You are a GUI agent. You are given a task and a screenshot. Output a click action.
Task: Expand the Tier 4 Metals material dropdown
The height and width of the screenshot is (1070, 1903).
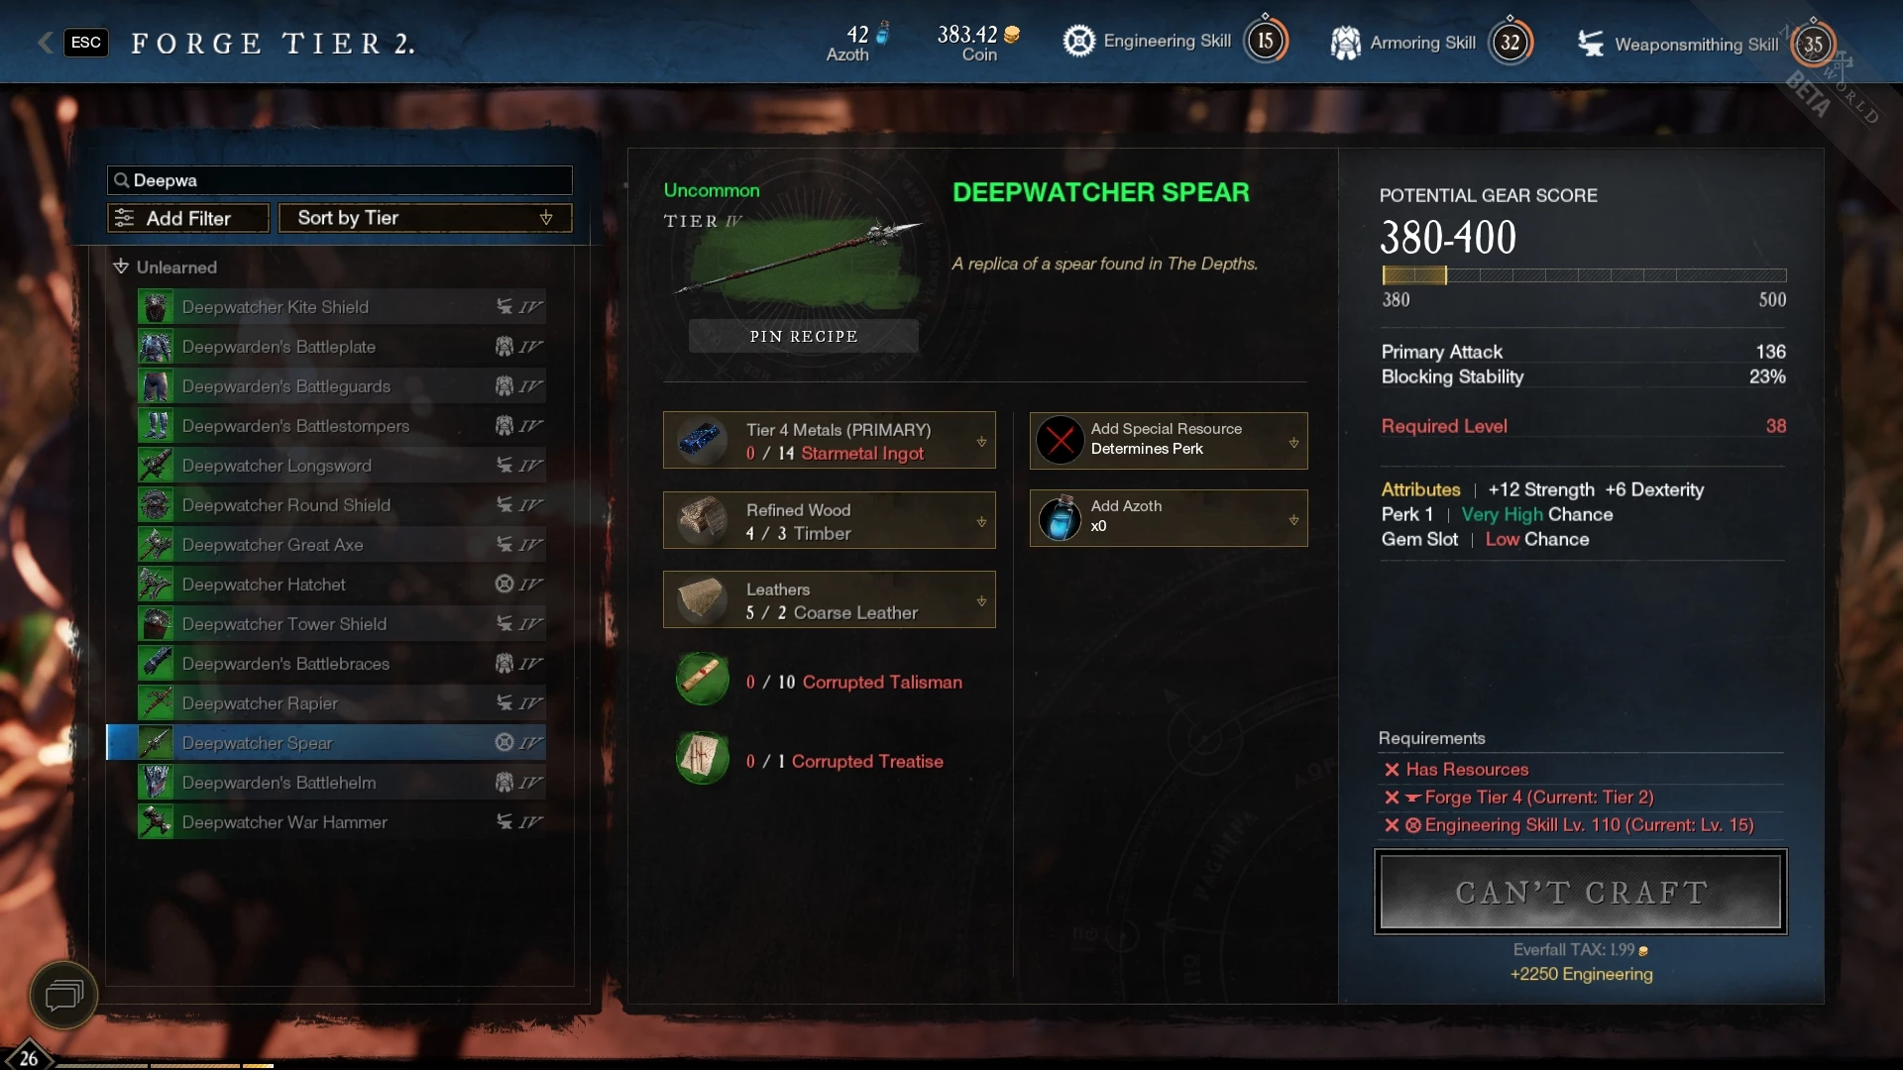981,442
